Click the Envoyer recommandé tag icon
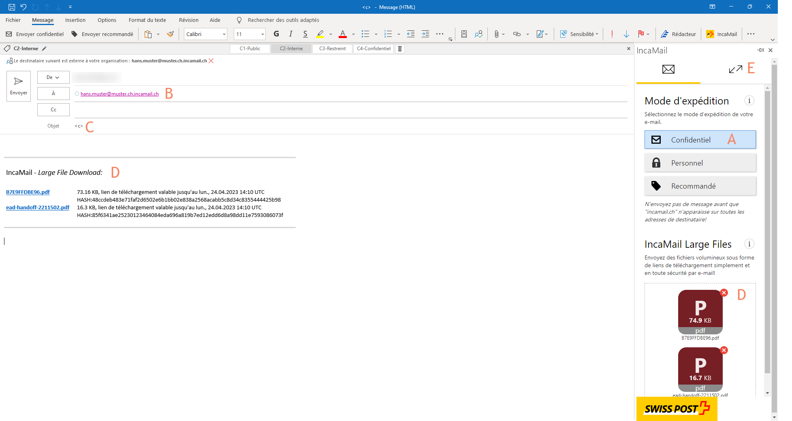This screenshot has width=792, height=421. point(75,34)
